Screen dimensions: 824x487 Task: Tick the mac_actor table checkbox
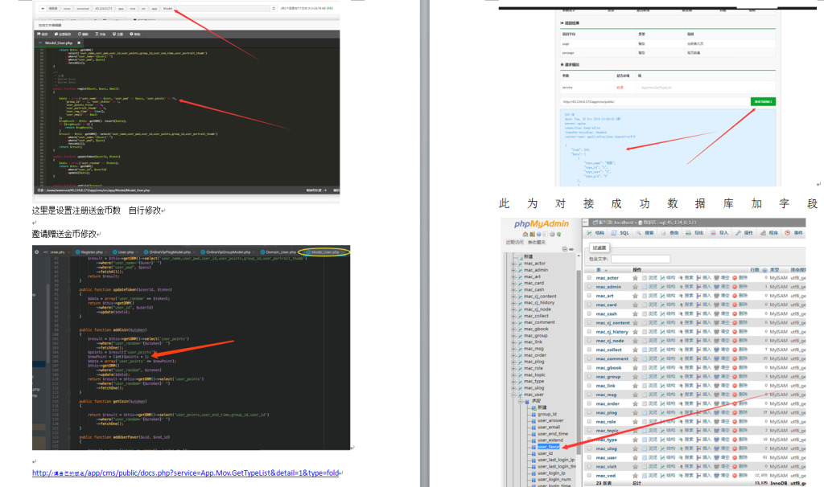point(589,277)
